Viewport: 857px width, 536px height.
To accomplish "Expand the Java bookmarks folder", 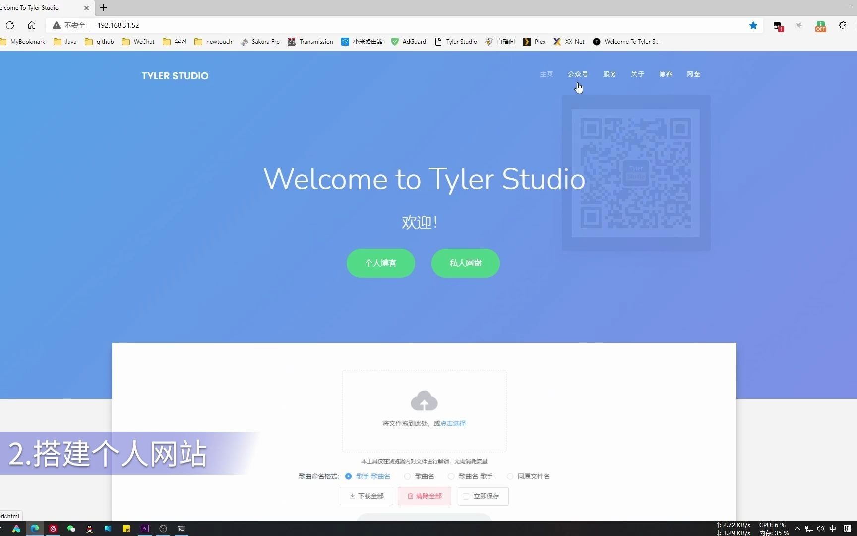I will [65, 42].
